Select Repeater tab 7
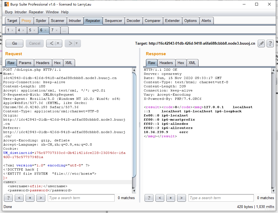 pos(52,30)
